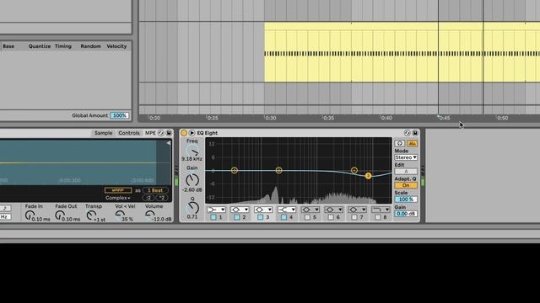Select second filter node in EQ display

(x=278, y=170)
